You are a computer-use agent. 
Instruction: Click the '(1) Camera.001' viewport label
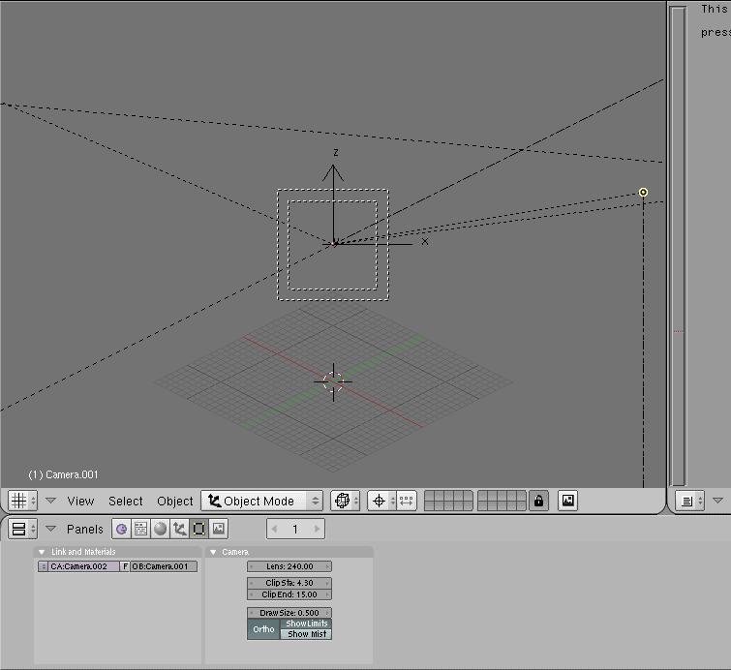click(63, 474)
